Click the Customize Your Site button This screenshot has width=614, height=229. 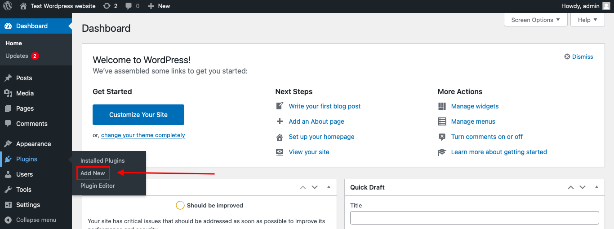tap(138, 115)
